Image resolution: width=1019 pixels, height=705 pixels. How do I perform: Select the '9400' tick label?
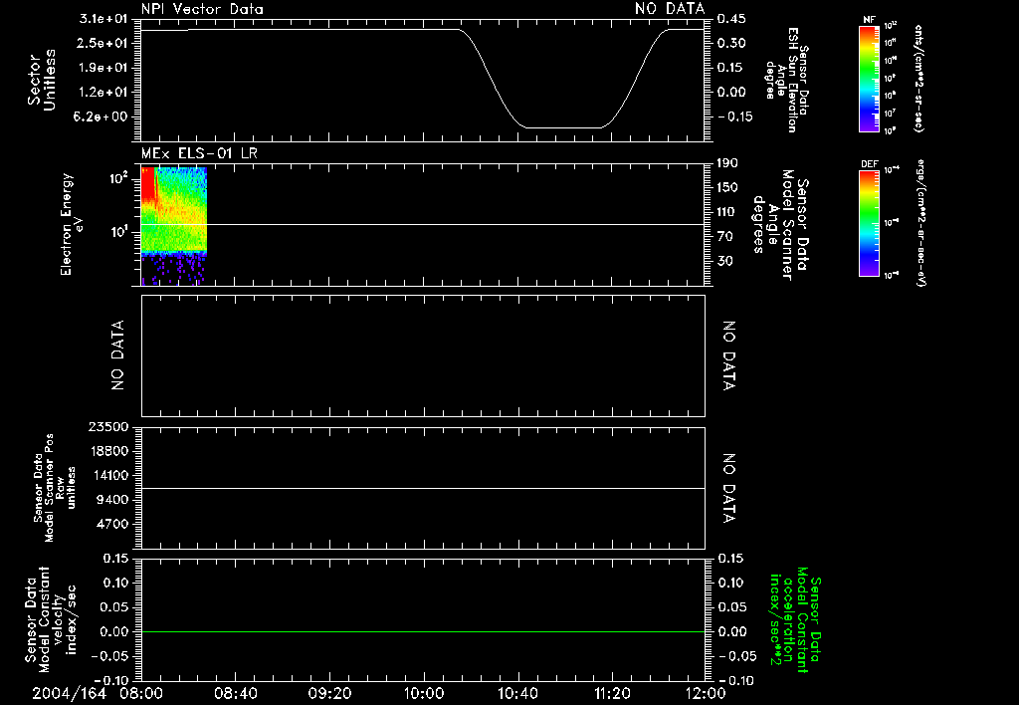(x=113, y=500)
